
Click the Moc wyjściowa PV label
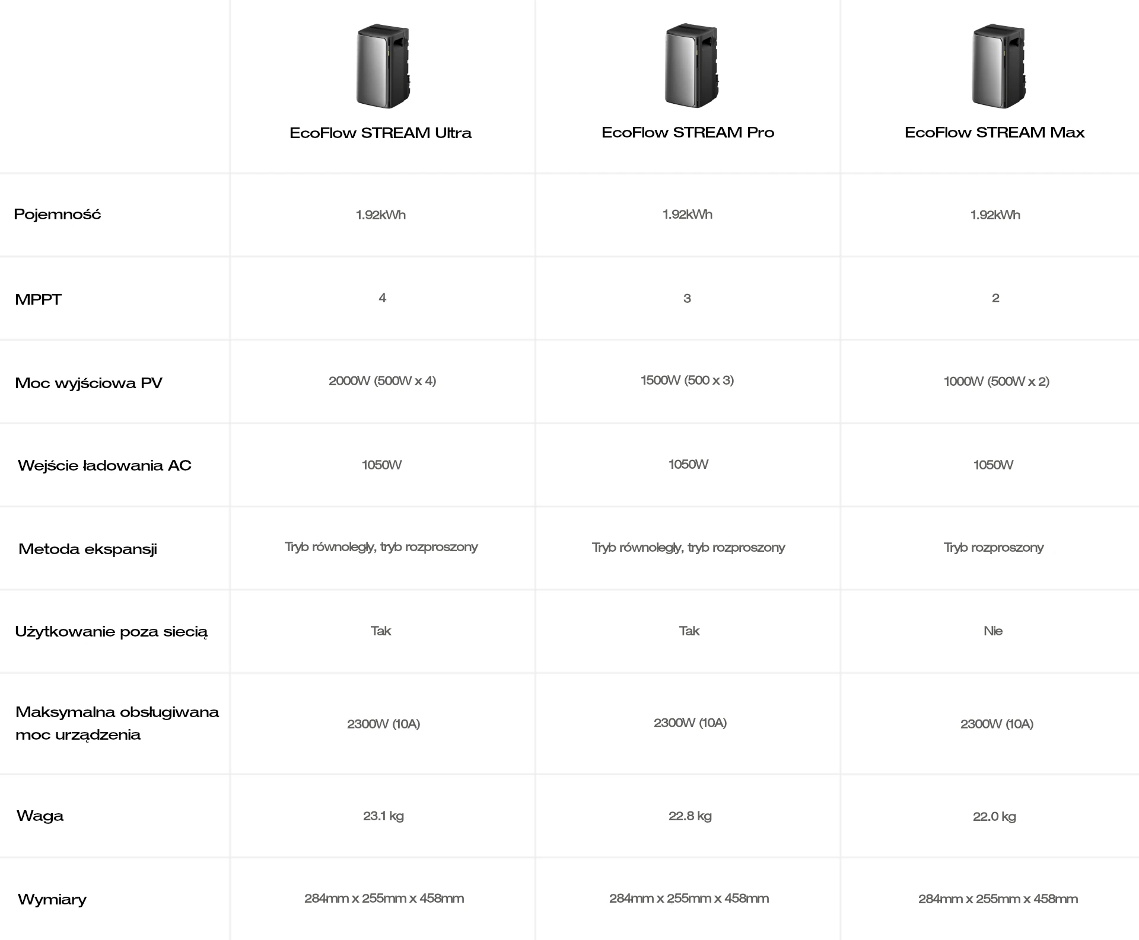pos(88,383)
